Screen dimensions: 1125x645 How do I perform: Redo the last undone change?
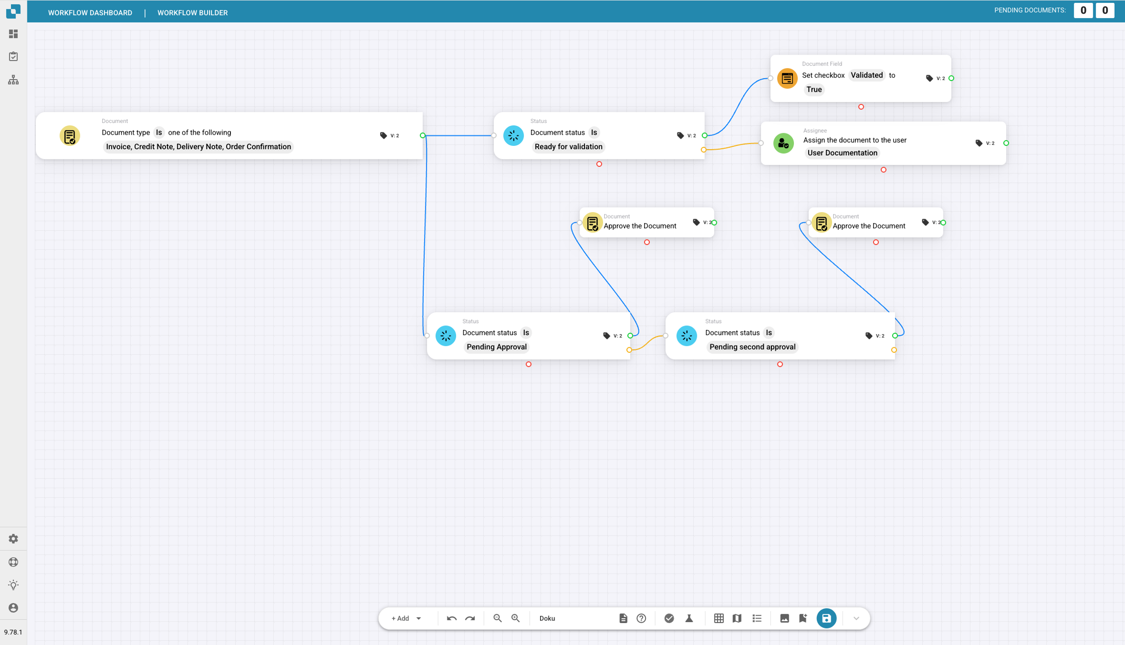[x=470, y=618]
